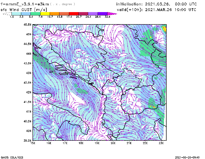Viewport: 205px width, 159px height.
Task: Click the 40N latitude label
Action: [29, 131]
